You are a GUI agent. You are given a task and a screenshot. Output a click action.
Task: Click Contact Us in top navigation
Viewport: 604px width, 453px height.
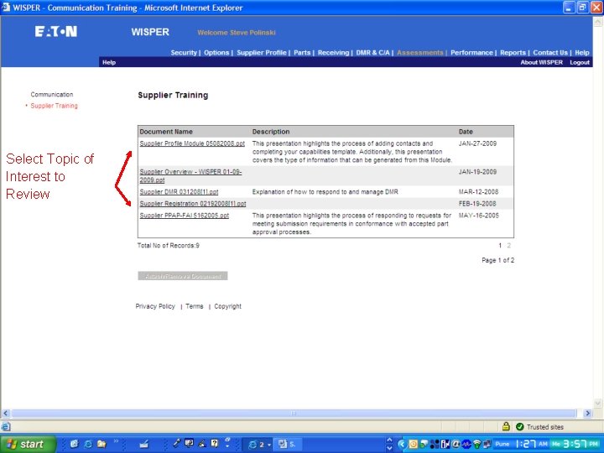click(550, 52)
